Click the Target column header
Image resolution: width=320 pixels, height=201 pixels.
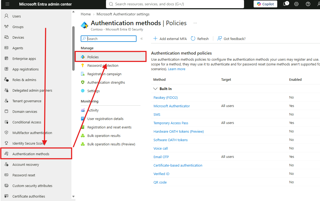226,79
